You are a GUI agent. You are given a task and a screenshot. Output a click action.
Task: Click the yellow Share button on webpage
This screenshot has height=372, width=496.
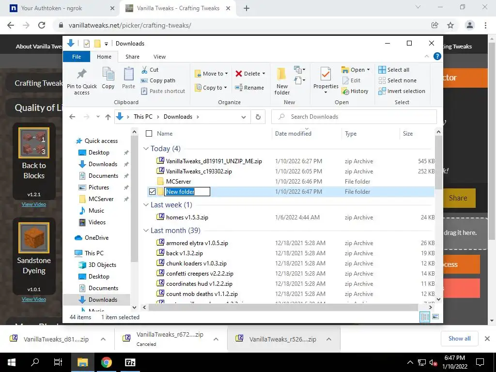coord(458,198)
